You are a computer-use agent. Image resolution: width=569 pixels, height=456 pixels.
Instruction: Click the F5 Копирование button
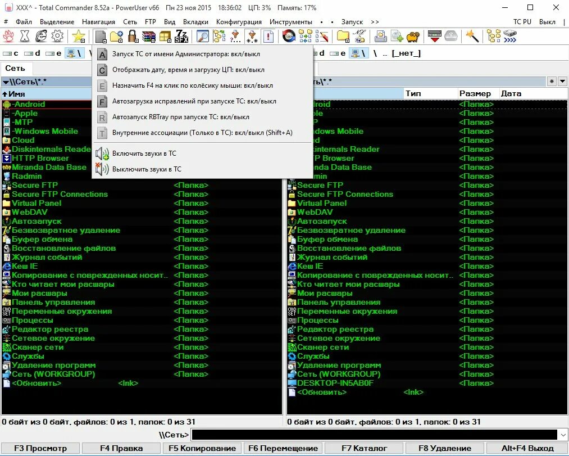pyautogui.click(x=202, y=448)
